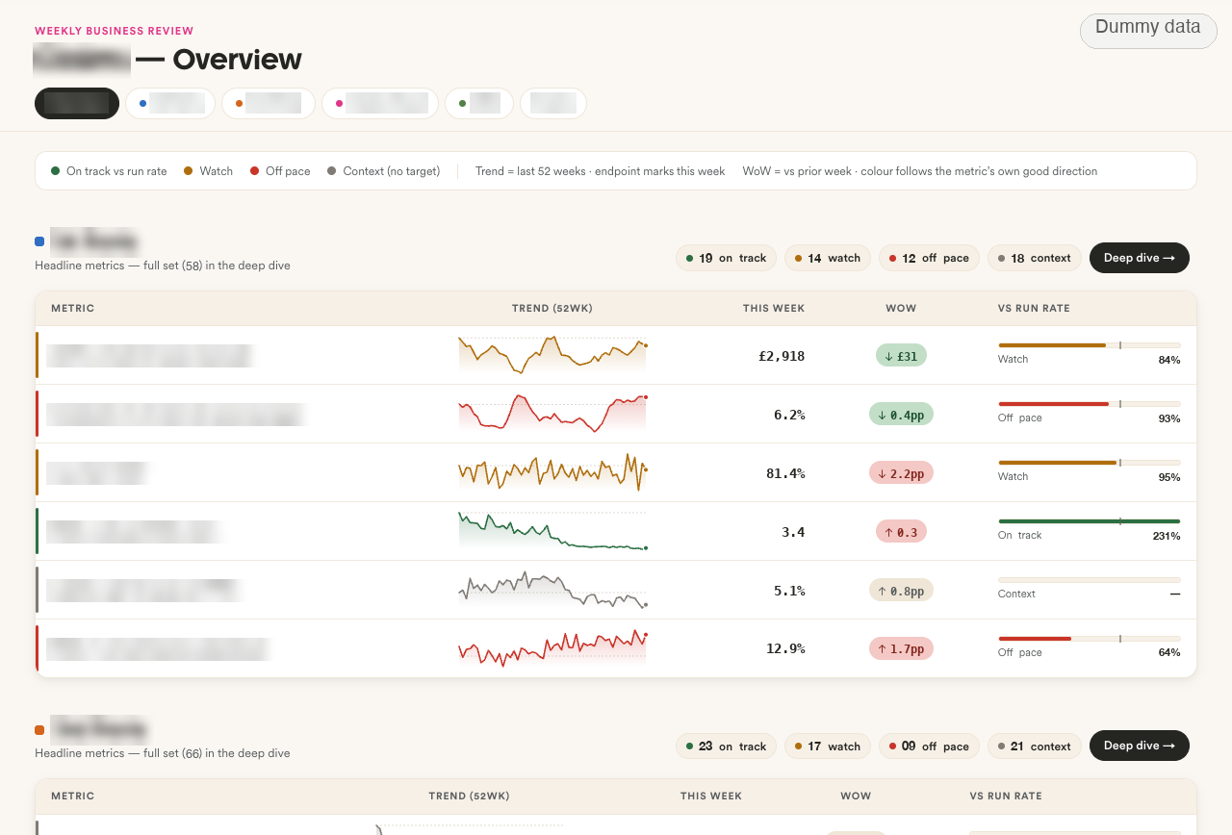Click the "Dummy data" badge

point(1148,30)
